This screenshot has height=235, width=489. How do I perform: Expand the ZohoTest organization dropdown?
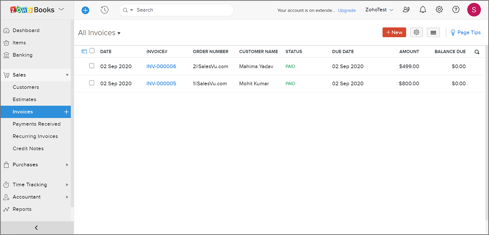click(x=379, y=10)
